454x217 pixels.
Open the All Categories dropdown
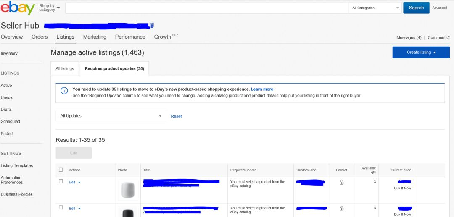pos(375,8)
